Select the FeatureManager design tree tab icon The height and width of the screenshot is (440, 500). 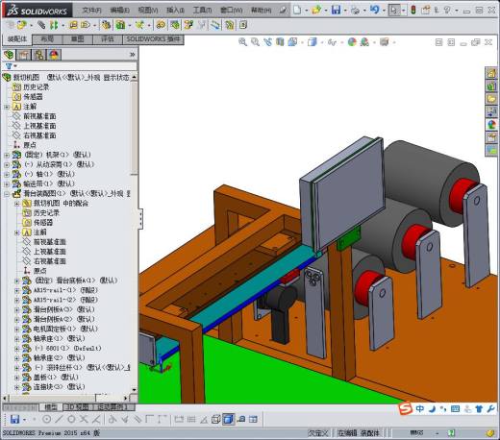[9, 55]
